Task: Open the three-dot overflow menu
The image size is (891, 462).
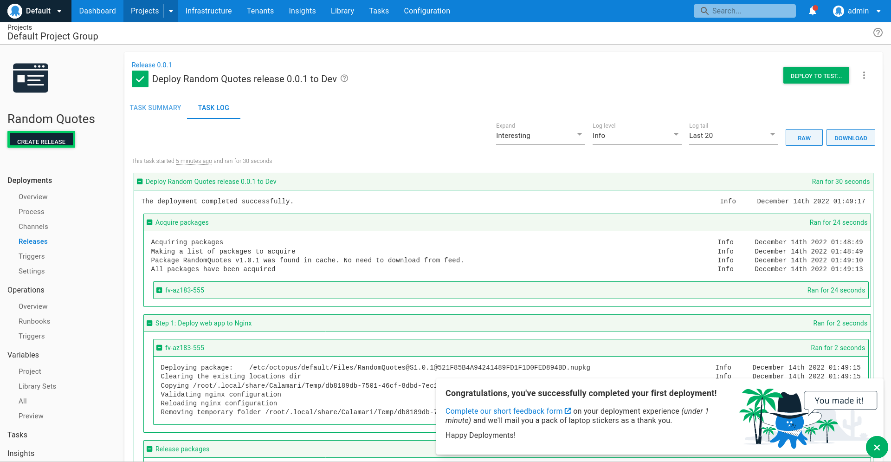Action: tap(864, 75)
